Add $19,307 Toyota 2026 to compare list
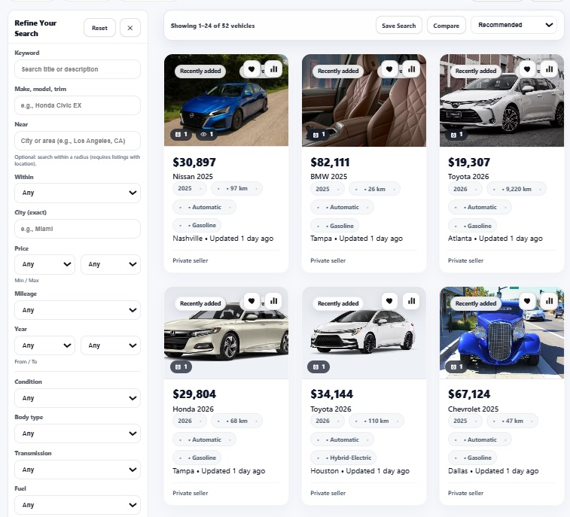570x517 pixels. coord(549,69)
